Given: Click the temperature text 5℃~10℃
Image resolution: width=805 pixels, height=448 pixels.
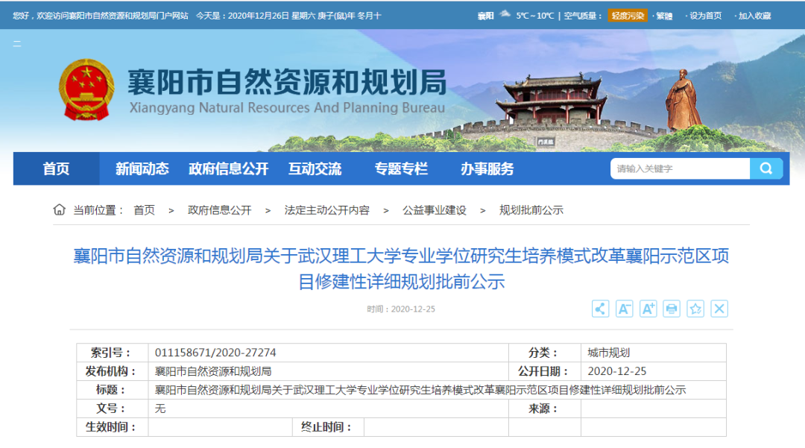Looking at the screenshot, I should coord(535,16).
